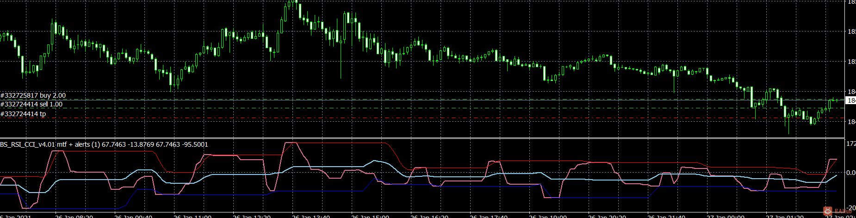Select the #332725817 buy 2.00 order label

pos(33,95)
